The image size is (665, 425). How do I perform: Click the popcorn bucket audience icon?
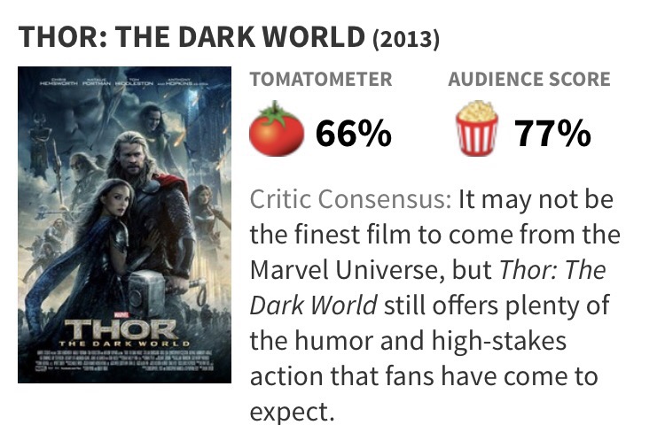[x=476, y=127]
